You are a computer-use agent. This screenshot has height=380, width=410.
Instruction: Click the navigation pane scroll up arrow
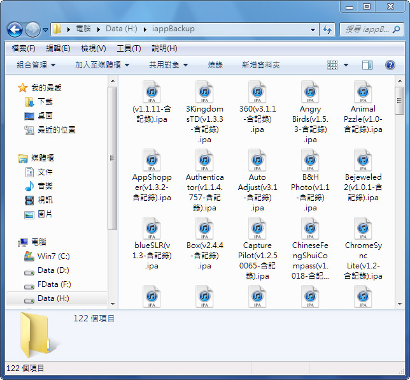pyautogui.click(x=113, y=81)
